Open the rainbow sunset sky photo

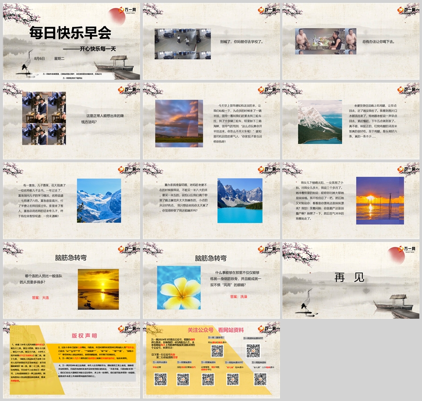tap(179, 123)
